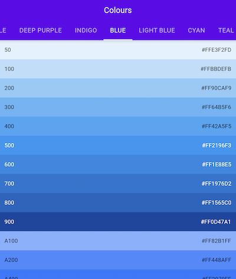Pick the blue 100 colour swatch row
Viewport: 236px width, 279px height.
coord(118,69)
